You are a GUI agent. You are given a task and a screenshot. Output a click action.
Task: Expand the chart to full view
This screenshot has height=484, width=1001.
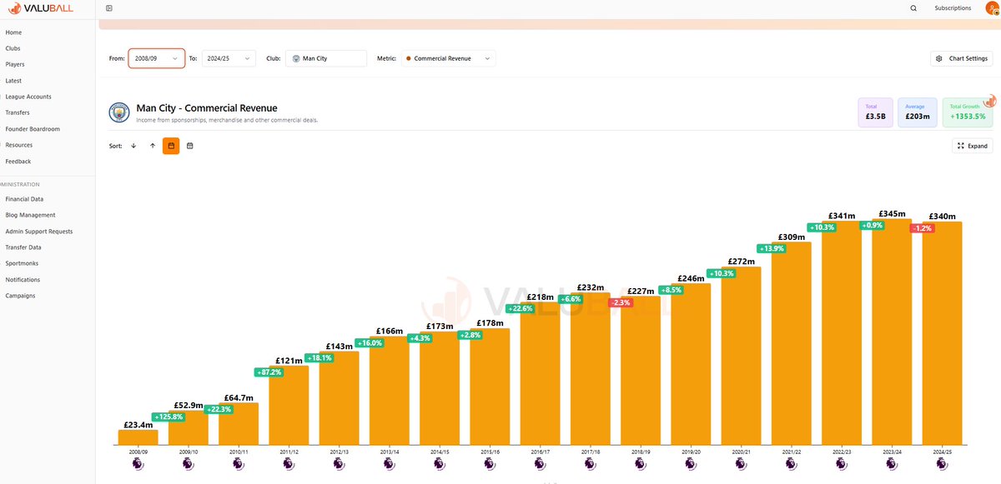(x=973, y=146)
